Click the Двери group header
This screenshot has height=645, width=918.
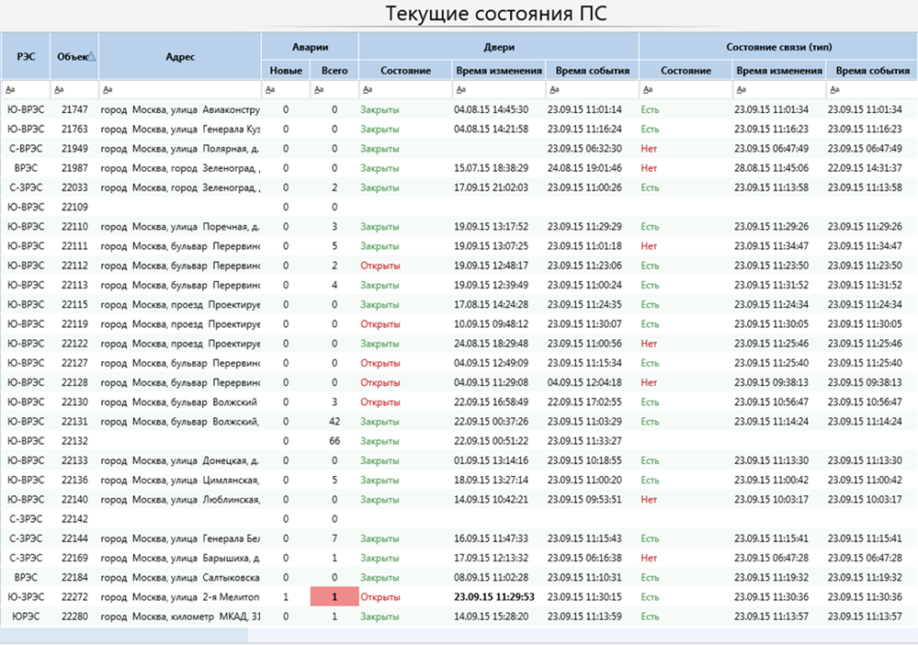(498, 46)
